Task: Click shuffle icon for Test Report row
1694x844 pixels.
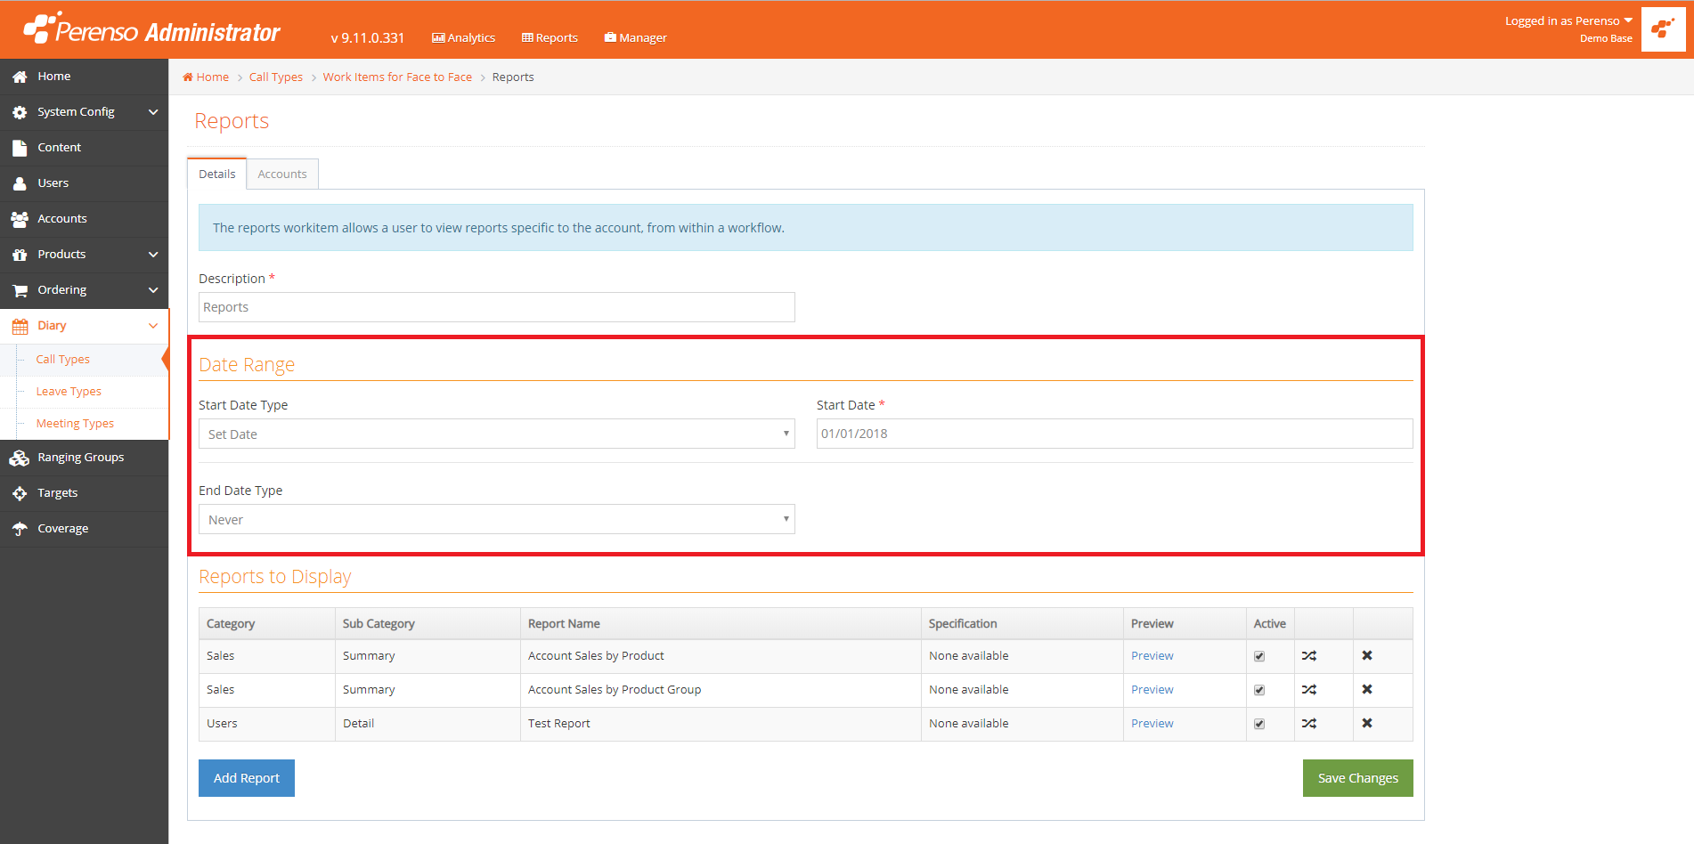Action: point(1308,724)
